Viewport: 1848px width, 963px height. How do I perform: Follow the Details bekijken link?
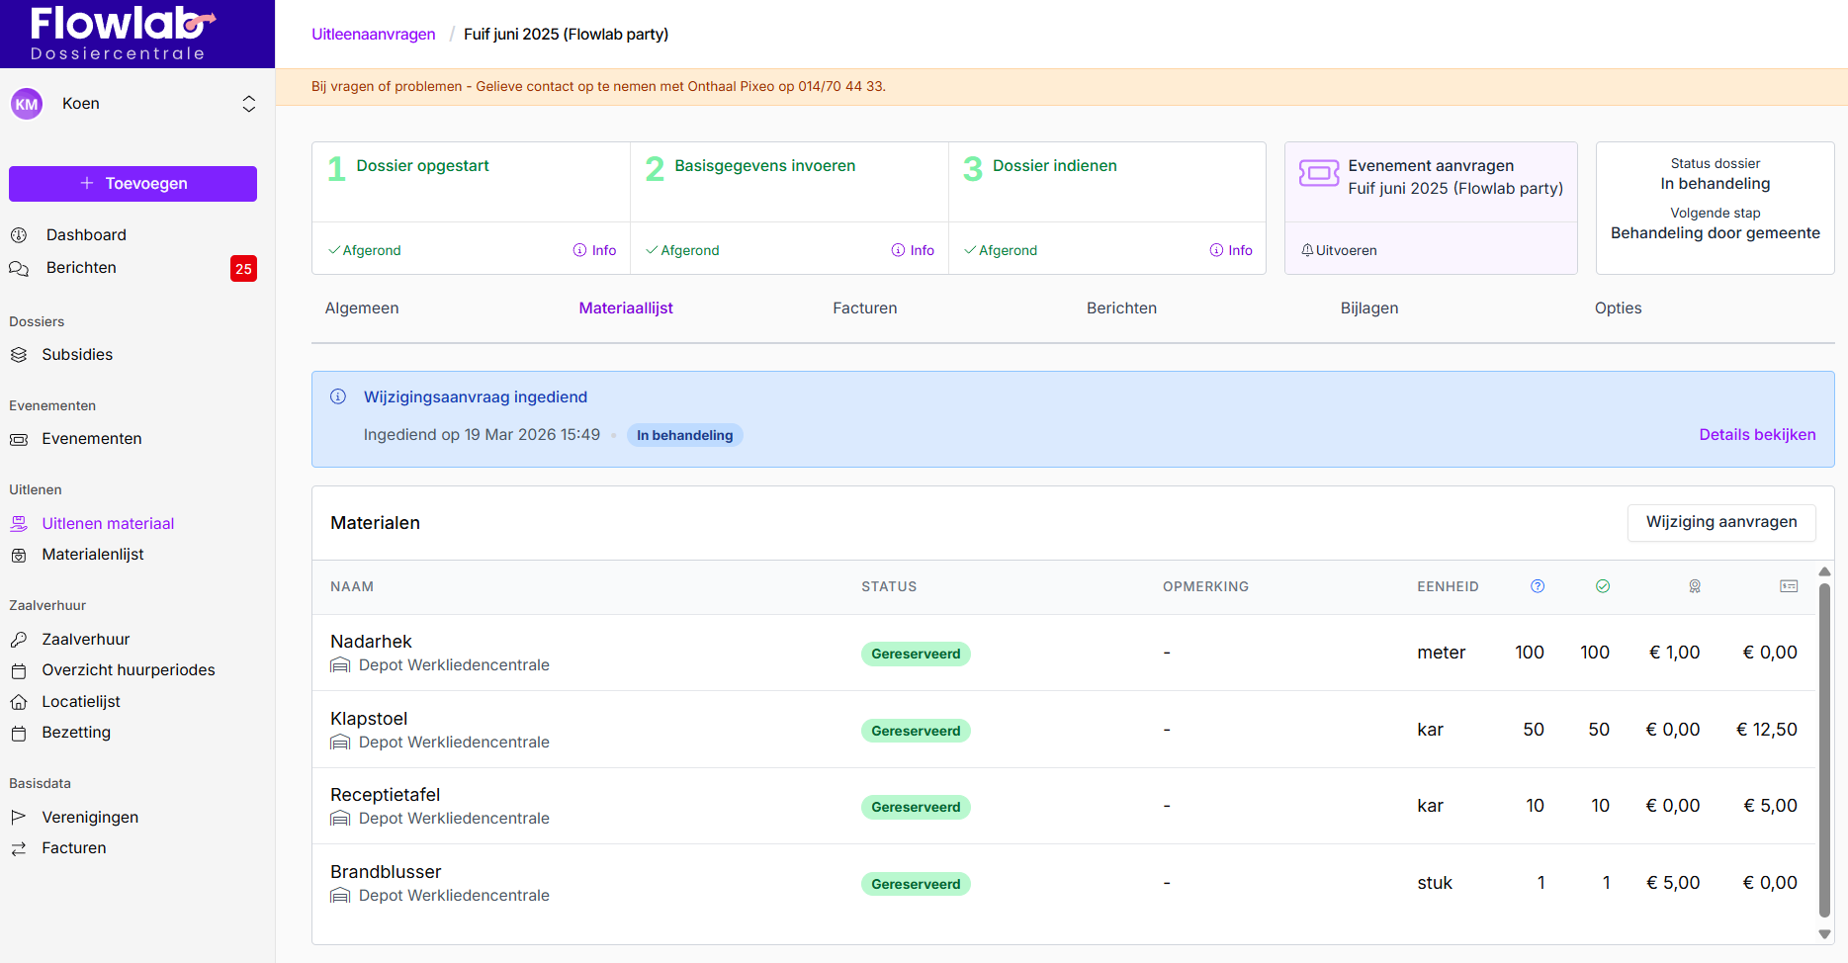point(1756,435)
